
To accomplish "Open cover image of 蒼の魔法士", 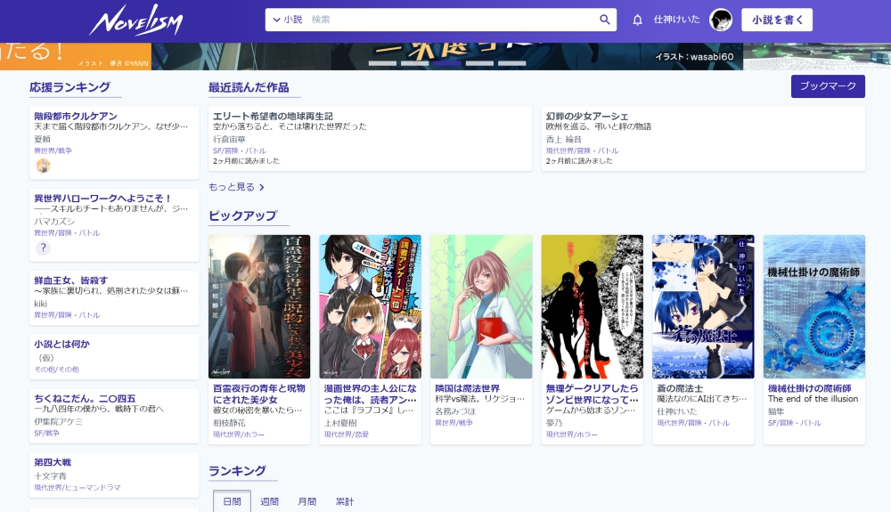I will (703, 306).
